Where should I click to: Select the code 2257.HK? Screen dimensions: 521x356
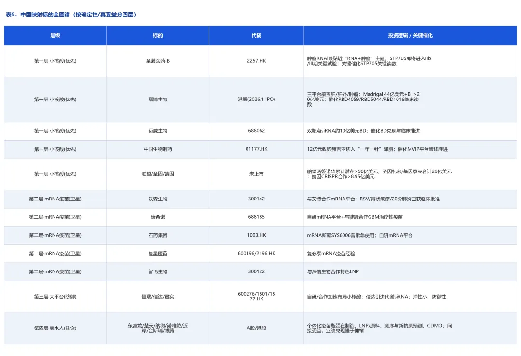coord(257,61)
